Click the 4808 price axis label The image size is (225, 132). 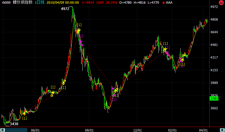click(213, 20)
